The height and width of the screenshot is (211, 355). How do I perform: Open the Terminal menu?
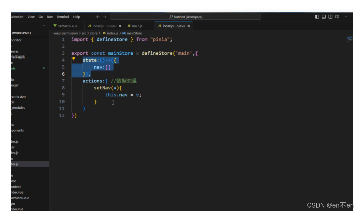[x=63, y=17]
